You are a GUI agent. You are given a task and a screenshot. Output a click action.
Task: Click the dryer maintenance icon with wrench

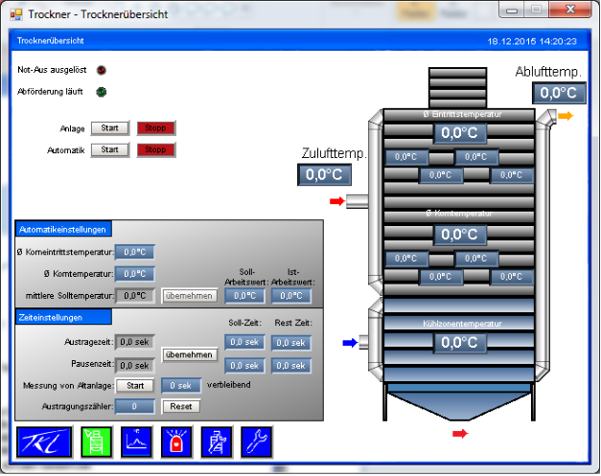217,442
